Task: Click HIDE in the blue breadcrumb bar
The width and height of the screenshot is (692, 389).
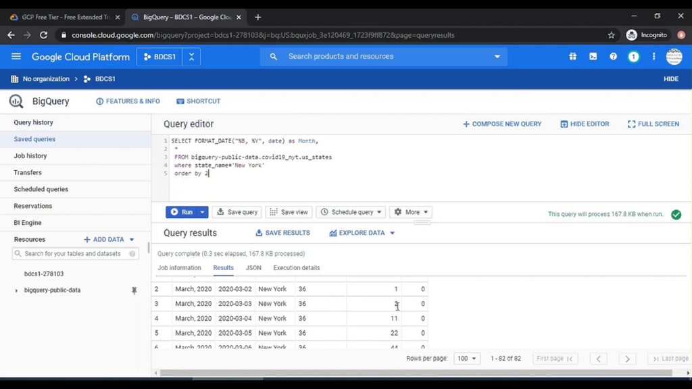Action: 671,79
